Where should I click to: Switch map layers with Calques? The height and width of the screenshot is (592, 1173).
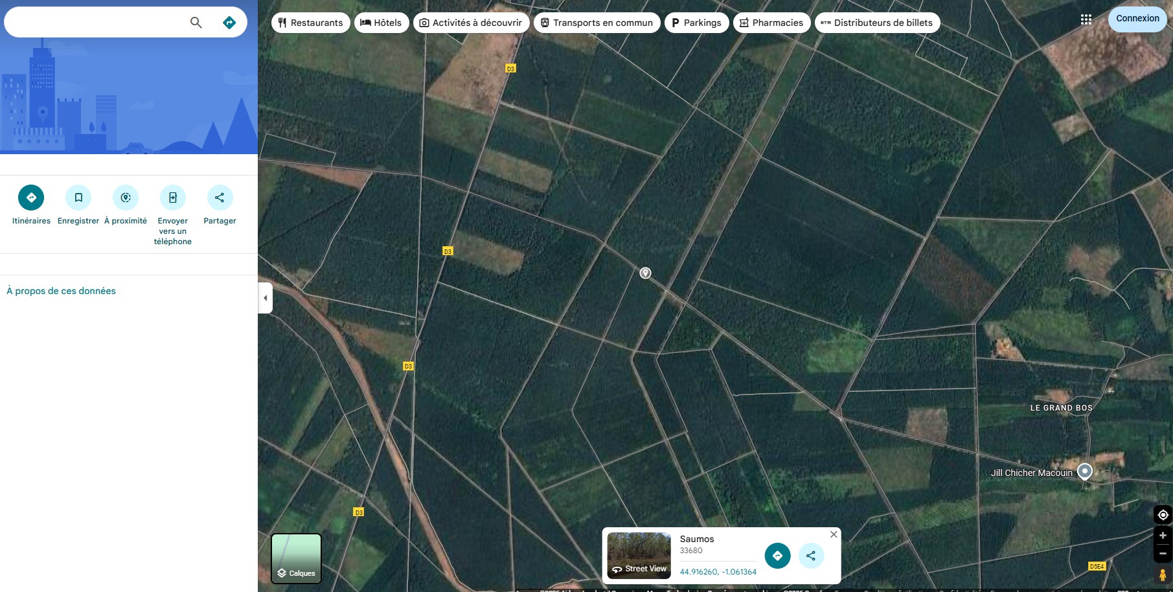pos(296,558)
